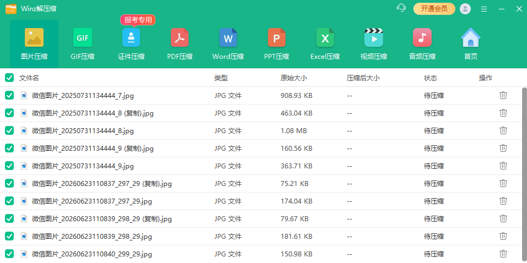Viewport: 527px width, 263px height.
Task: Click the 文件名 column header
Action: point(29,78)
